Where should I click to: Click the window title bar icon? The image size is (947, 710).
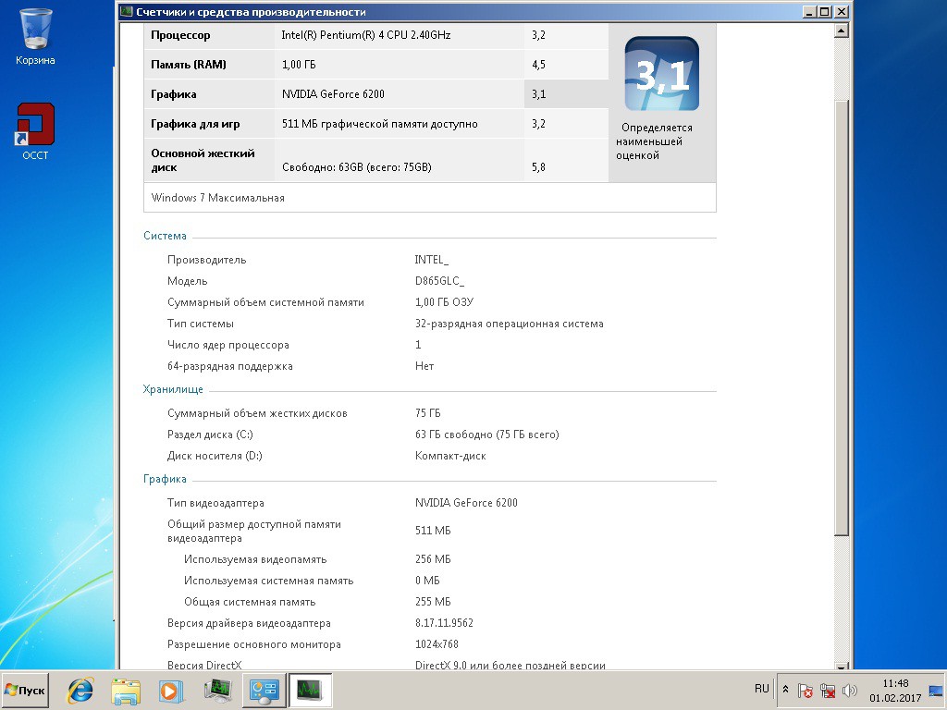[126, 11]
